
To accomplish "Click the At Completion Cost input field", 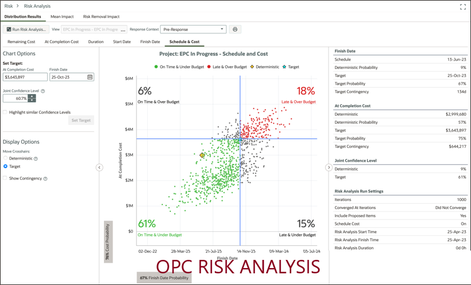I will tap(24, 77).
